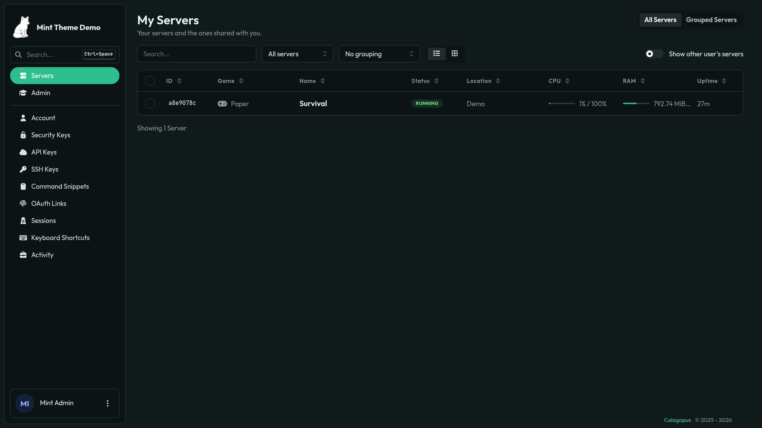Click the RAM usage bar for Survival
The image size is (762, 428).
pos(636,103)
